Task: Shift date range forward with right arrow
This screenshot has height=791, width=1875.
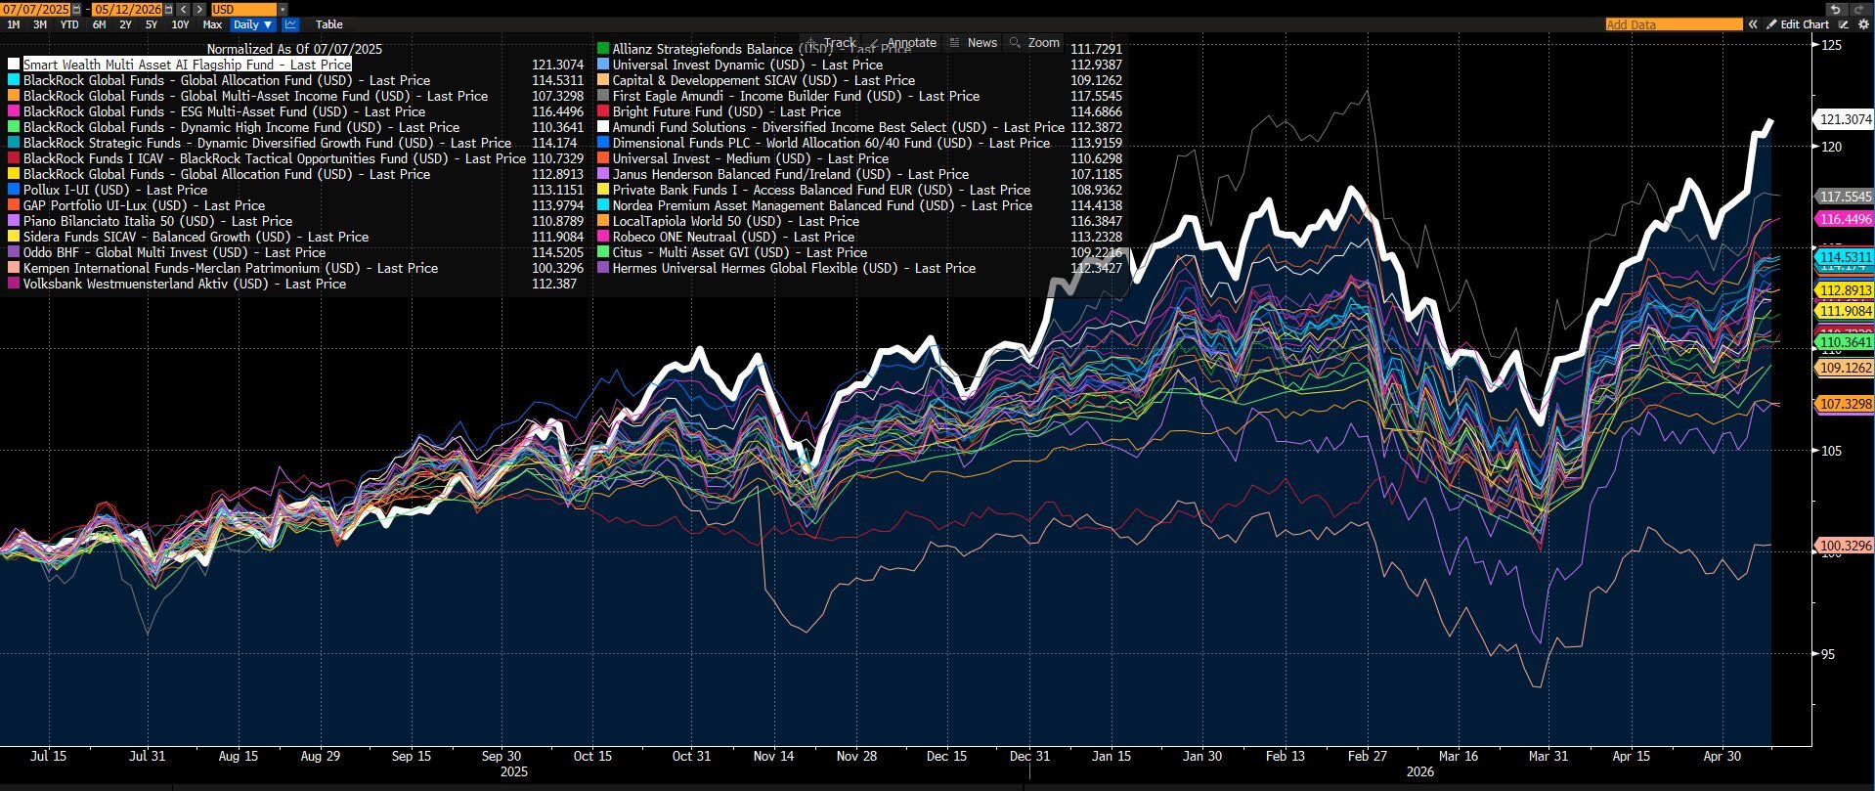Action: click(199, 9)
